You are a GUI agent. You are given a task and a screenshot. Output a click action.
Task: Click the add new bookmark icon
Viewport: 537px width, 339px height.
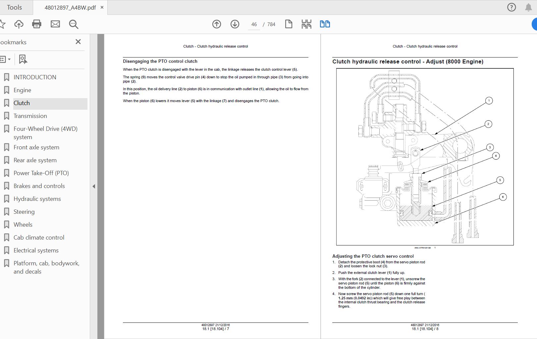tap(23, 59)
